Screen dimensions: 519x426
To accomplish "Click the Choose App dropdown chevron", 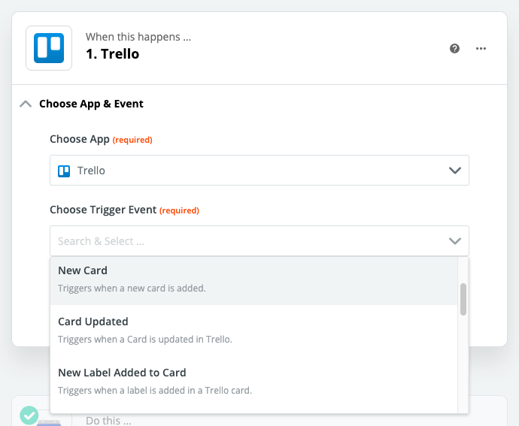I will pyautogui.click(x=455, y=171).
